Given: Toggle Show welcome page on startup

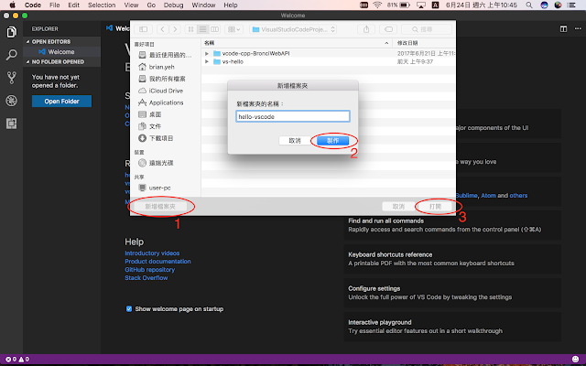Looking at the screenshot, I should point(129,309).
